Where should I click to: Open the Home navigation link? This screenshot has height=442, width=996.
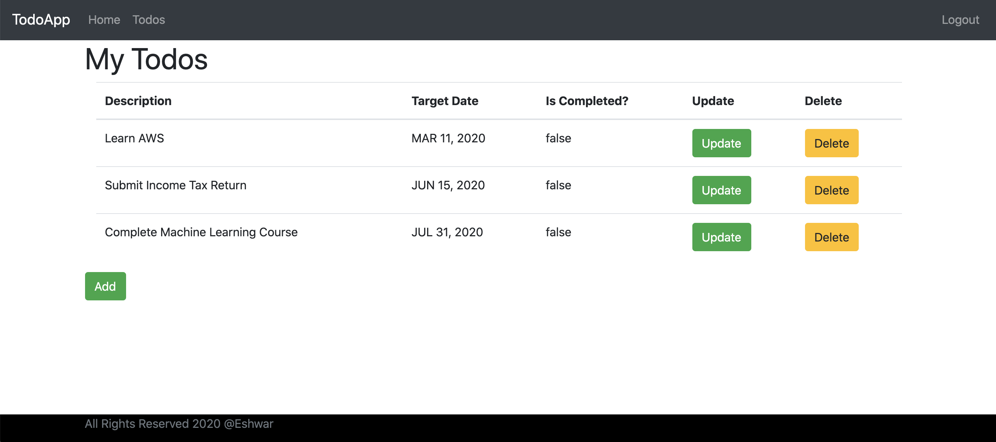(104, 20)
